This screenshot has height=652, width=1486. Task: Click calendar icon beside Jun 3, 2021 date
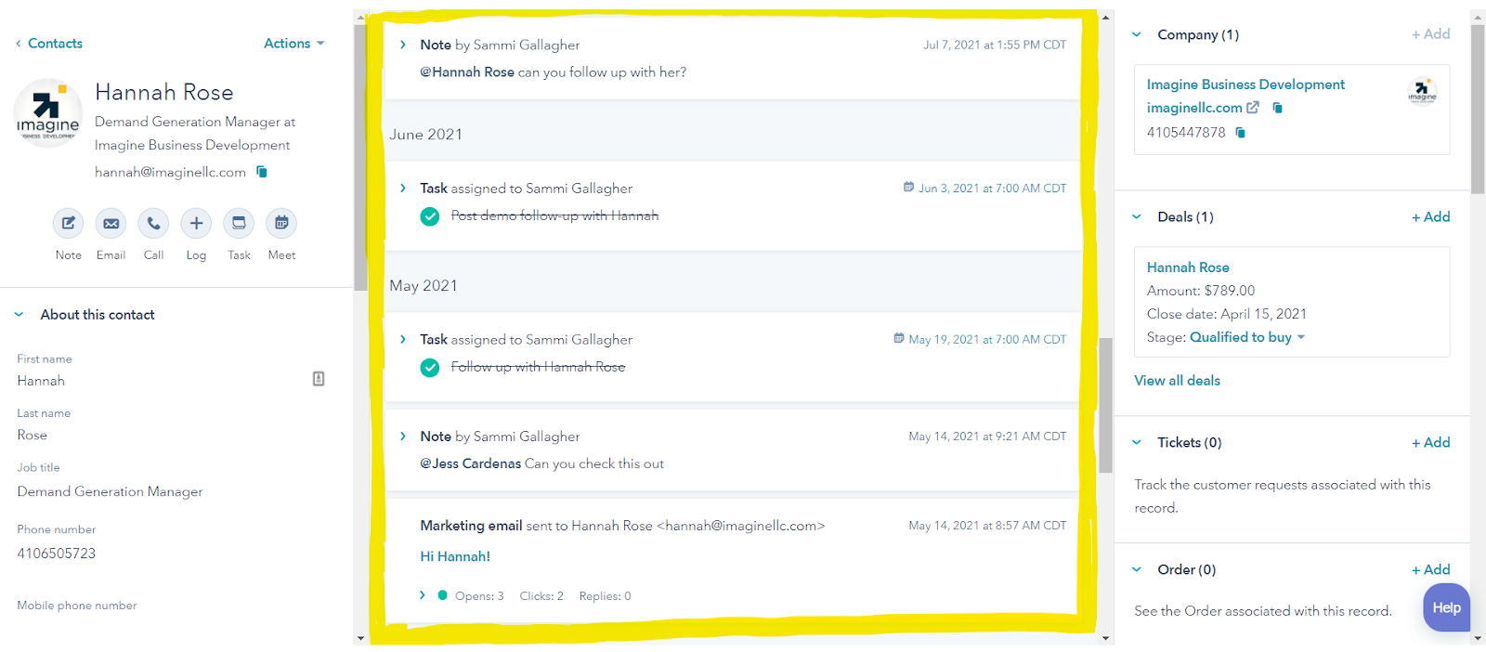[908, 187]
